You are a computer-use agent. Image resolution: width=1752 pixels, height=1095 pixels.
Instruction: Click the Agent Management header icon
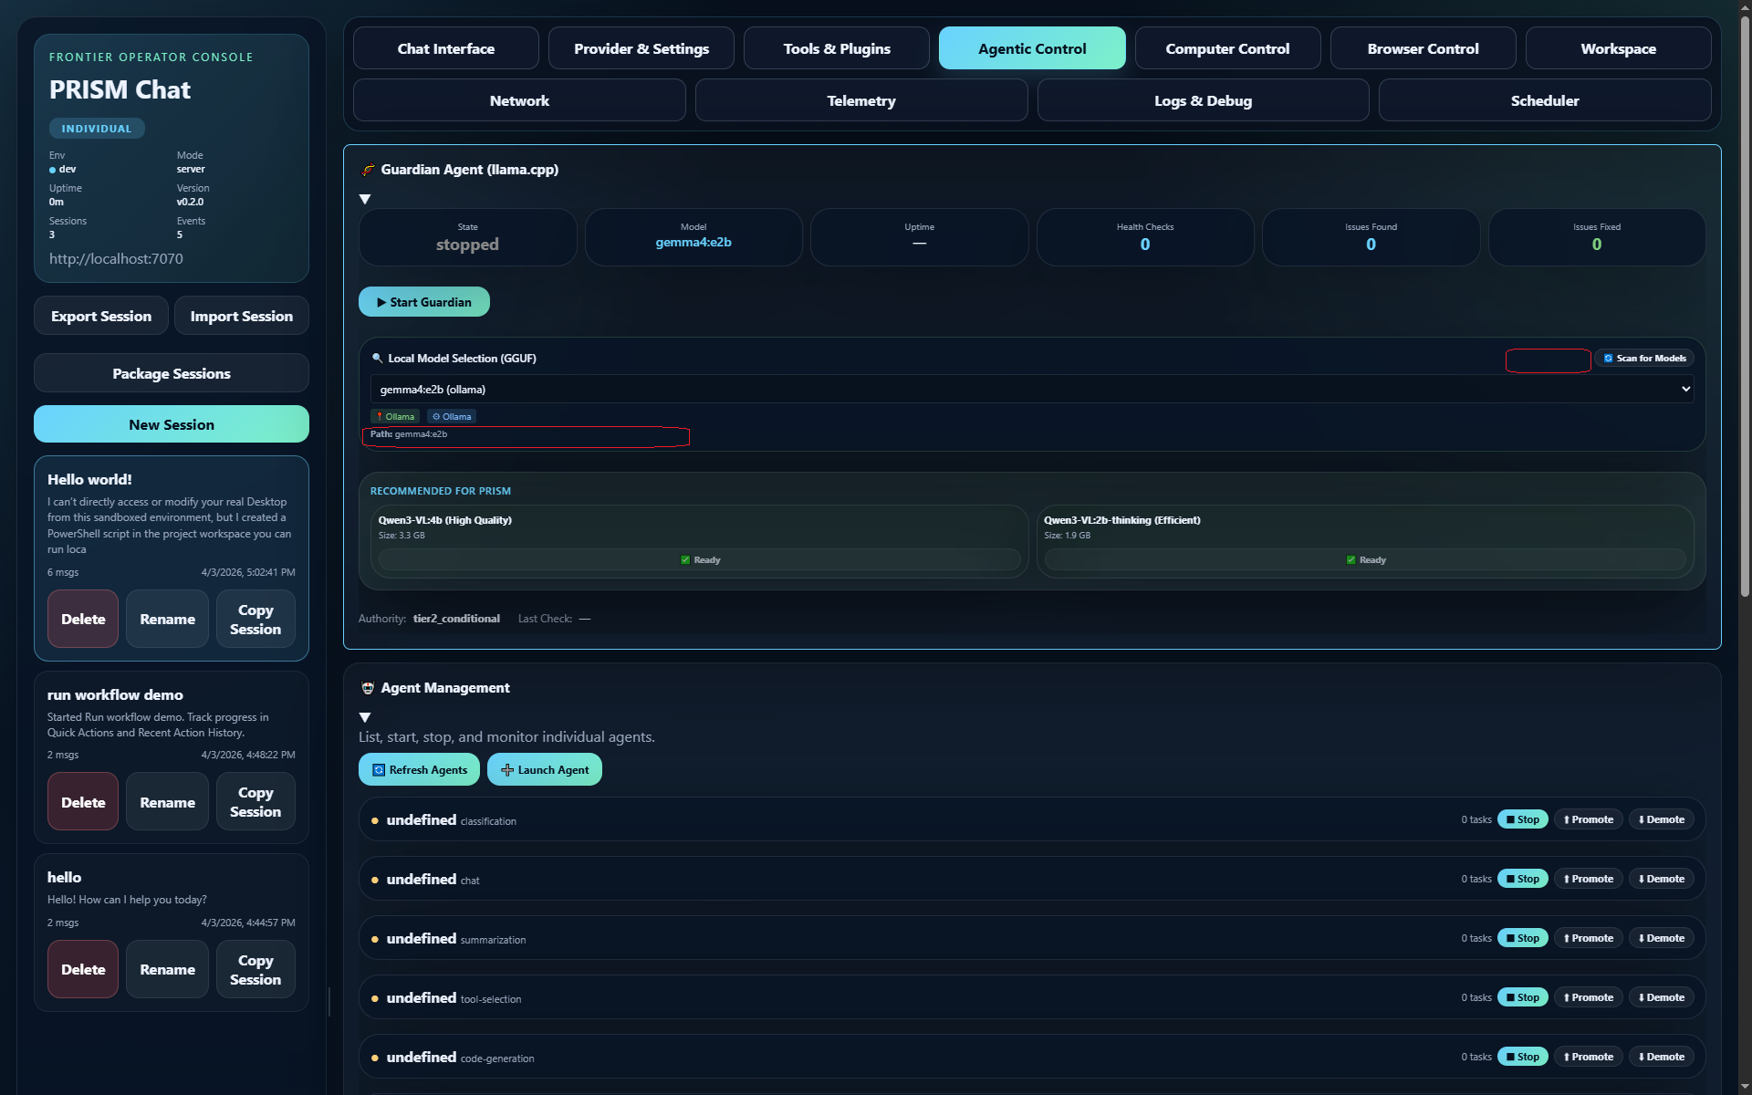point(368,688)
